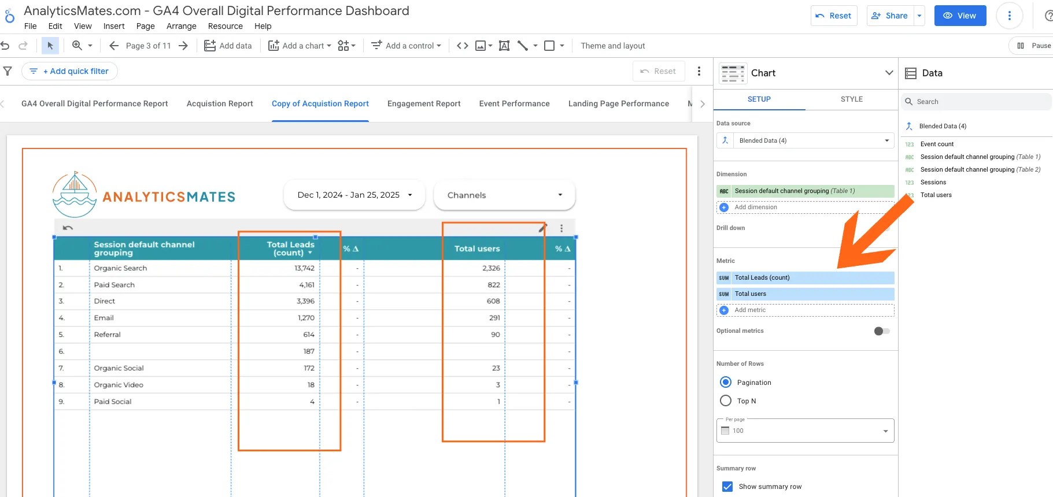This screenshot has width=1053, height=497.
Task: Click Add metric
Action: click(806, 310)
